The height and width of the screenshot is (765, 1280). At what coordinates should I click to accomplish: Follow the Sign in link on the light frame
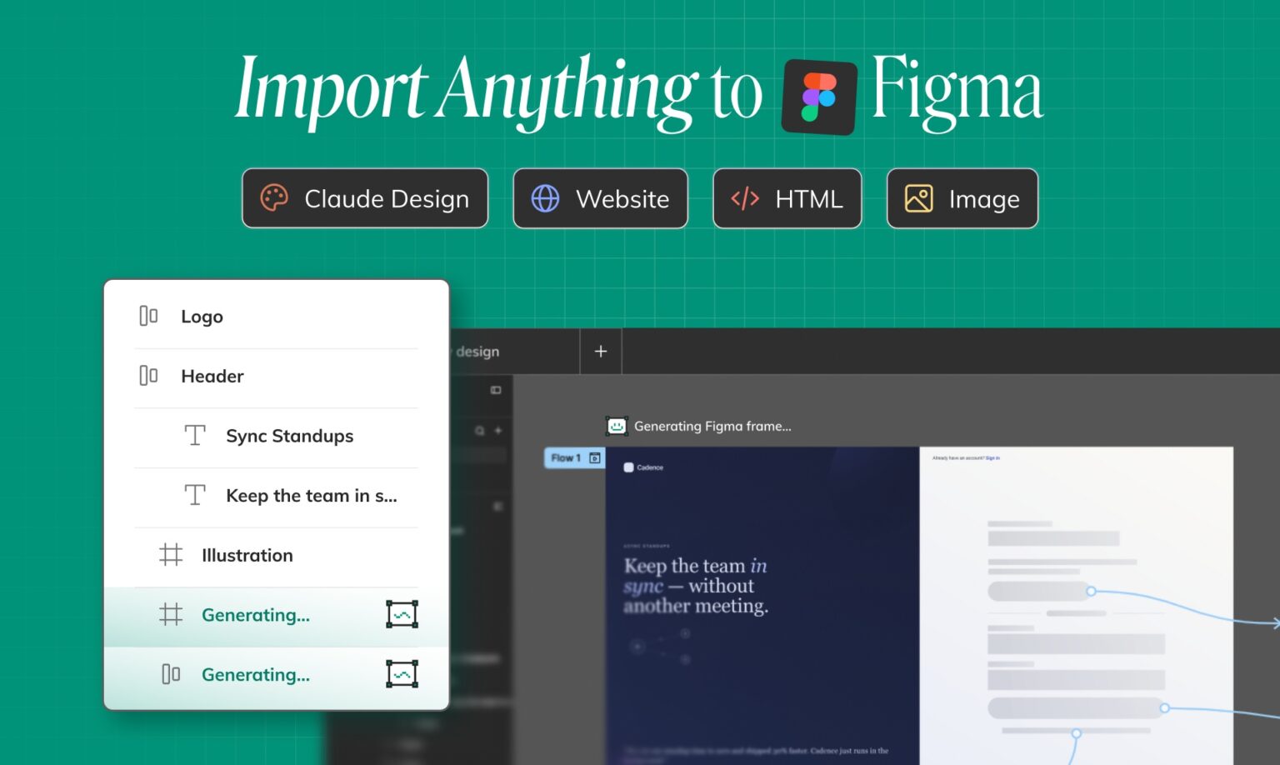coord(992,458)
